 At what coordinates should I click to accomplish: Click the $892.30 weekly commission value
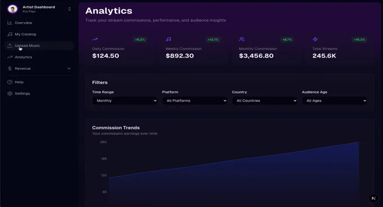pos(180,56)
